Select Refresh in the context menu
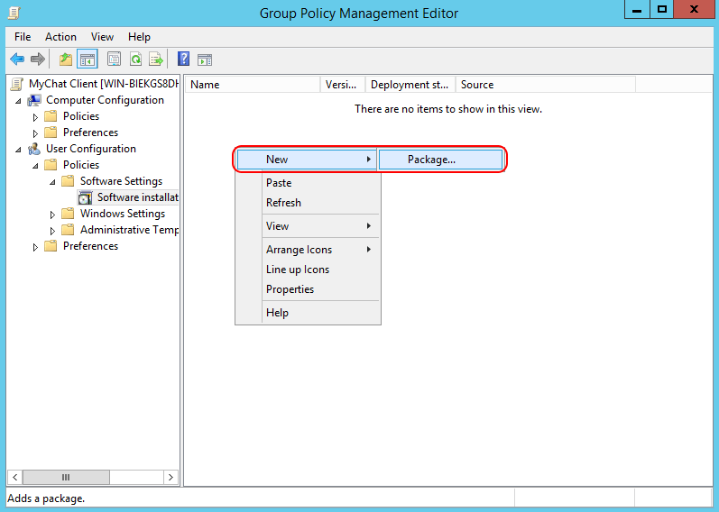This screenshot has height=512, width=719. [283, 203]
